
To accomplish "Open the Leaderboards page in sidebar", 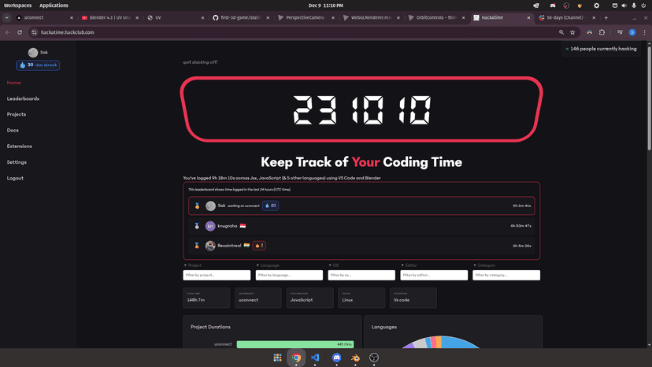I will coord(23,98).
